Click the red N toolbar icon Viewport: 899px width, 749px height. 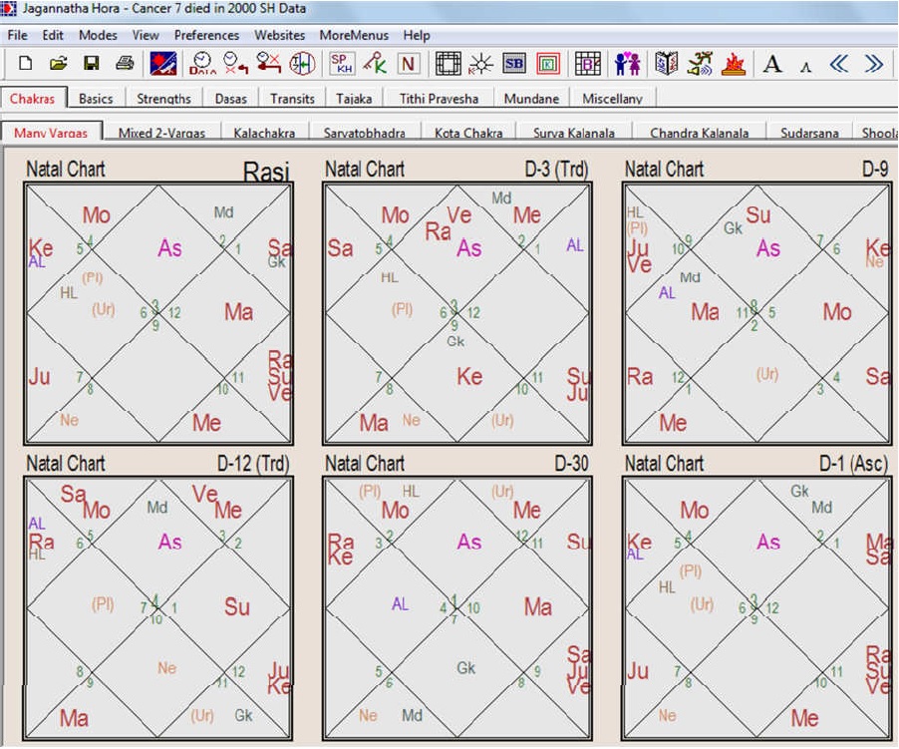tap(408, 64)
